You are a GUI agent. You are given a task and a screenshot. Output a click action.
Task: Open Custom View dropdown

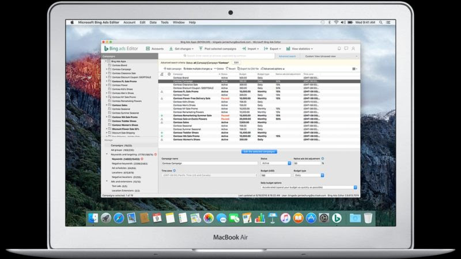click(330, 56)
